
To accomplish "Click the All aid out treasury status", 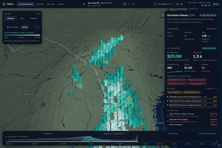I will click(x=206, y=6).
